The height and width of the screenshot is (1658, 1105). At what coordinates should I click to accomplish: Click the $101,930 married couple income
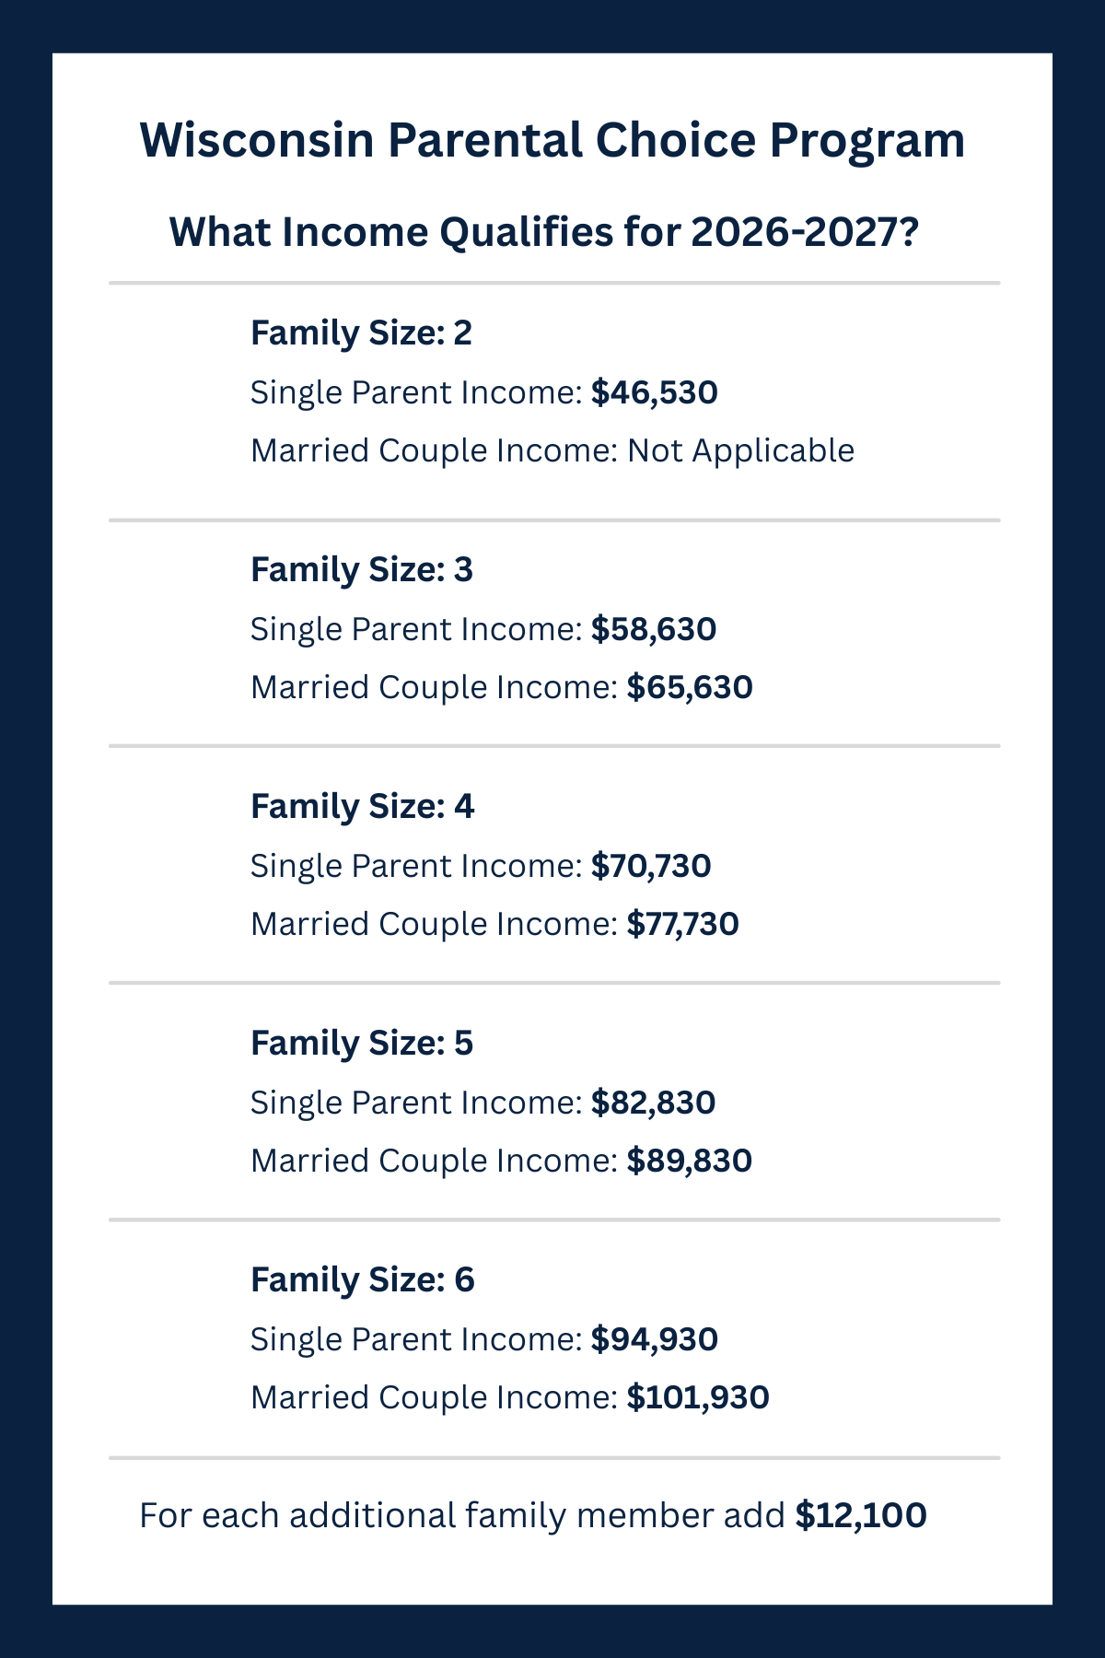tap(697, 1397)
